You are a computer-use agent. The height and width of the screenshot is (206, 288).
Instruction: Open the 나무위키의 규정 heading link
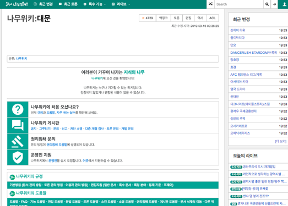click(x=29, y=176)
